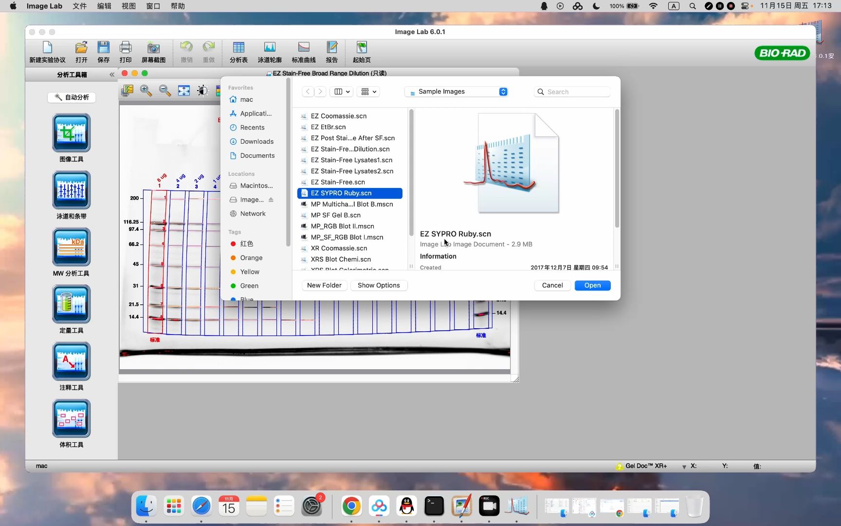Open the 视图 menu in menu bar
Viewport: 841px width, 526px height.
point(128,6)
